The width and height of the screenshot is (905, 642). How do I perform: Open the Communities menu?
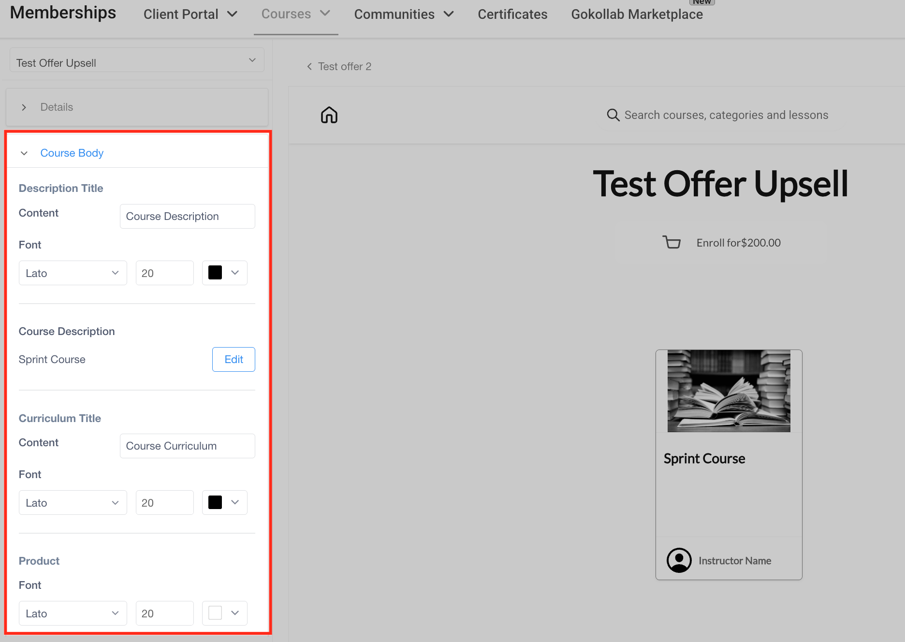point(404,15)
